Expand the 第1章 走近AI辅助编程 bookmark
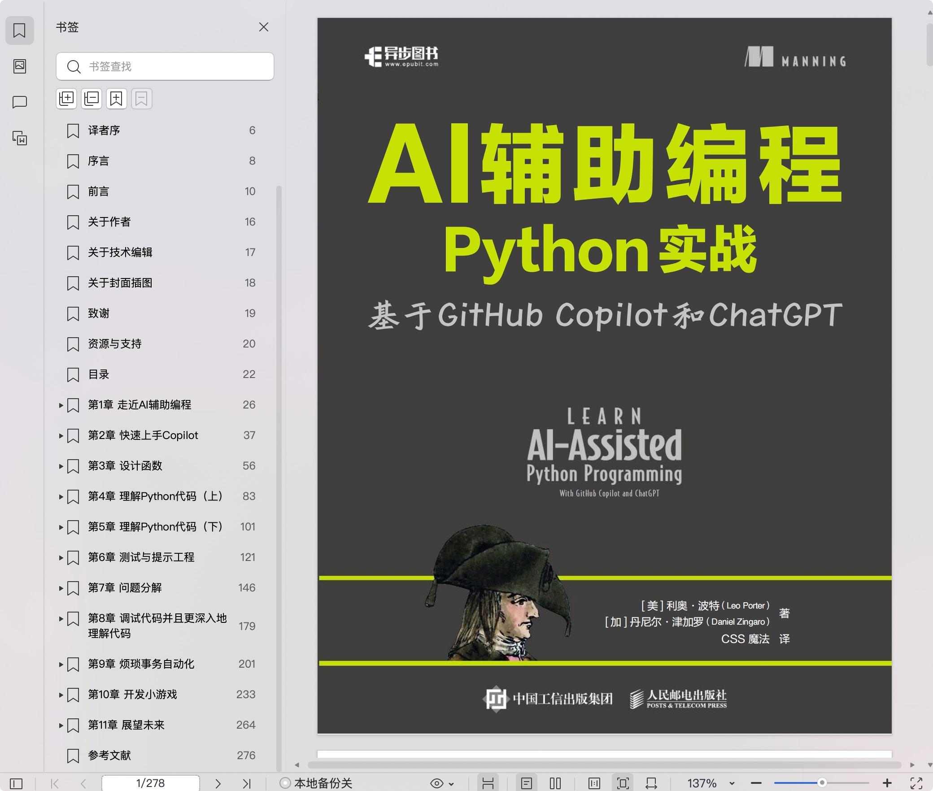The width and height of the screenshot is (933, 791). 61,405
